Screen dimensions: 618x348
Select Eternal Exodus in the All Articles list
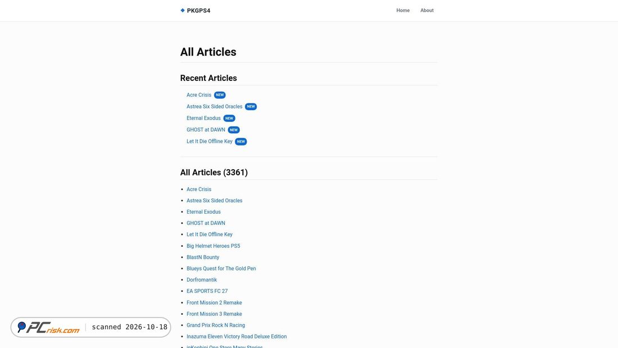(203, 212)
